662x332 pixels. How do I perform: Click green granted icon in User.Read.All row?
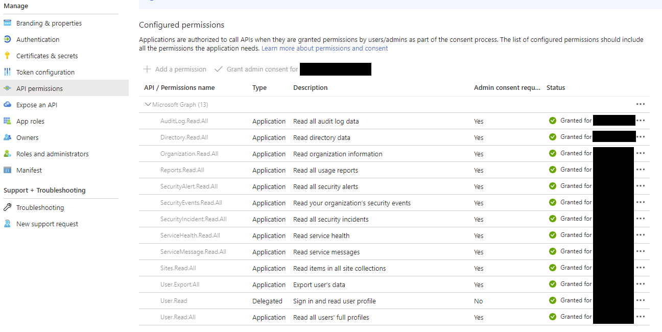pyautogui.click(x=553, y=317)
